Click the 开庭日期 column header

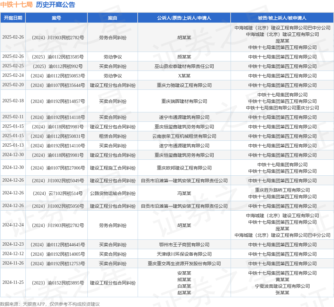click(x=13, y=18)
